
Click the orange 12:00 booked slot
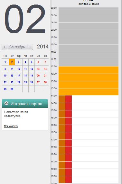89,70
